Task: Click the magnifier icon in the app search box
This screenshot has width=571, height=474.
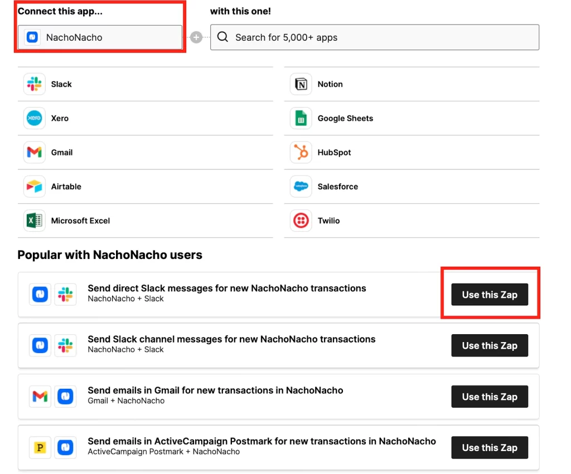Action: (222, 37)
